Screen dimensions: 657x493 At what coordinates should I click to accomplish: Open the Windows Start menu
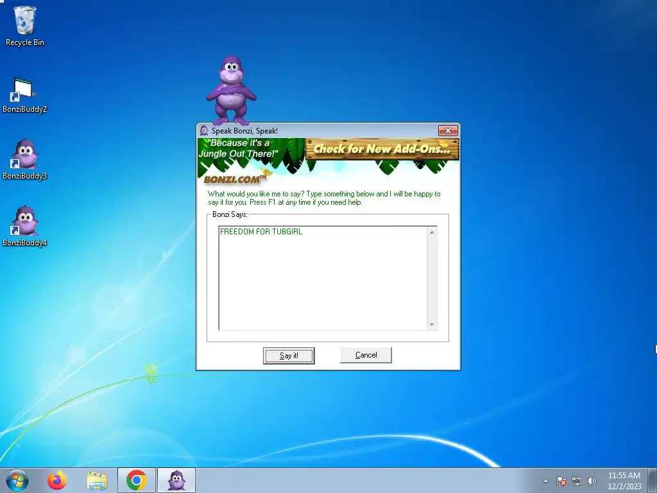pyautogui.click(x=17, y=480)
